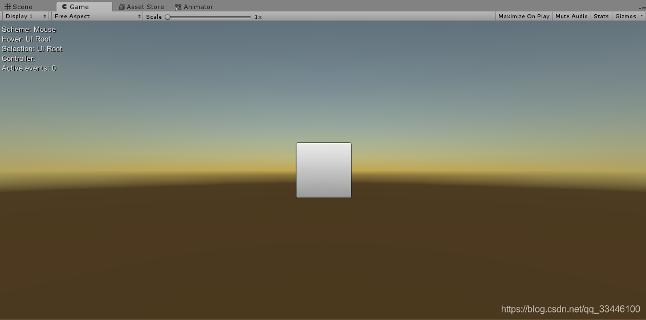Click the 1x scale value label
Viewport: 646px width, 320px height.
tap(258, 17)
